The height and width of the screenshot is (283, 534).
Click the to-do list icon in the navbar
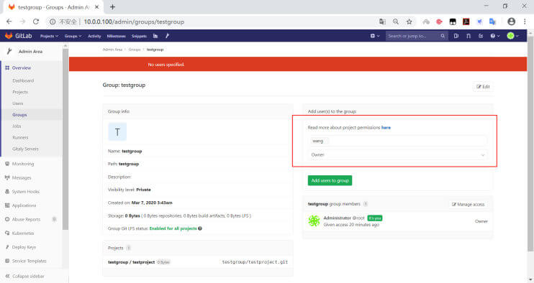481,36
